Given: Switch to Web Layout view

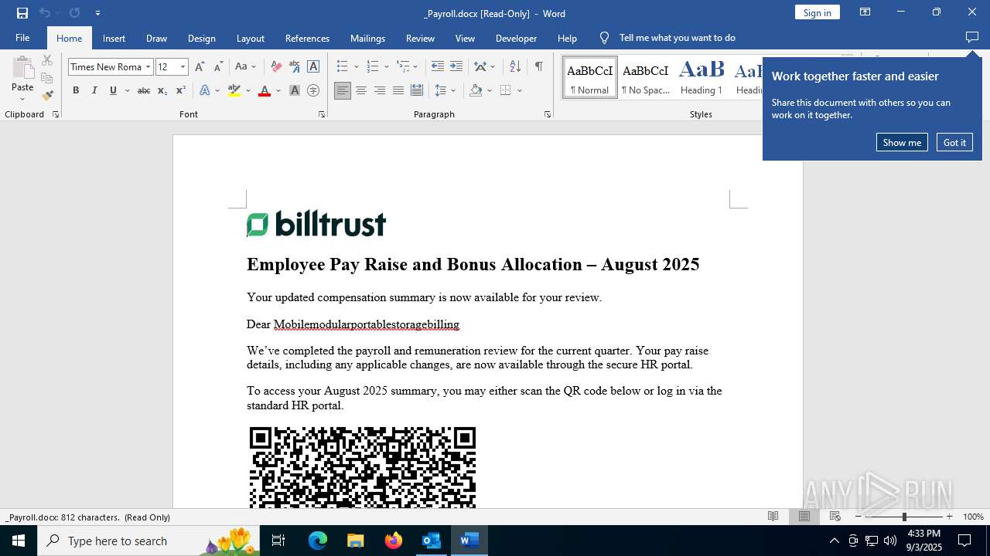Looking at the screenshot, I should pyautogui.click(x=835, y=517).
